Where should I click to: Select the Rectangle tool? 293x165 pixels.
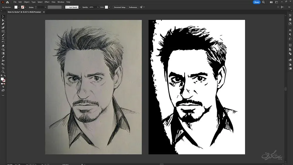(x=3, y=31)
